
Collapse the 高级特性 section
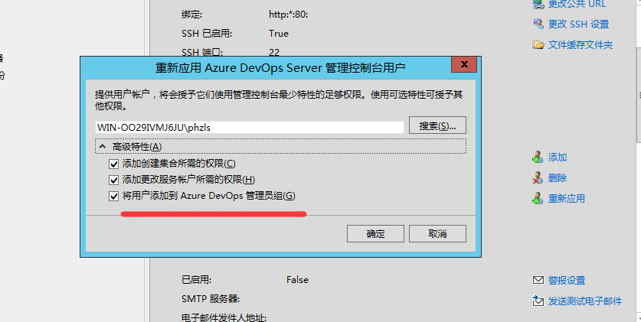(101, 146)
